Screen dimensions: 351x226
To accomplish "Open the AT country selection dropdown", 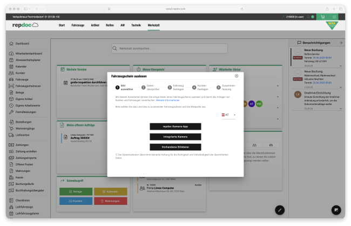I will pyautogui.click(x=230, y=115).
